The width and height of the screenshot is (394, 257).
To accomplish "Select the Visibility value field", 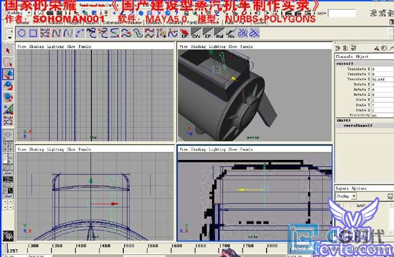I will pos(382,115).
